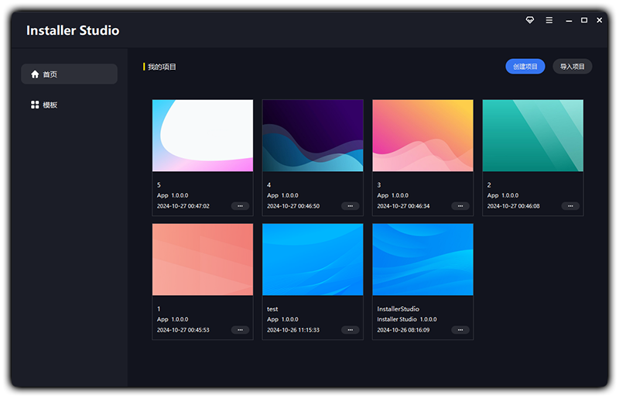Select the dark purple wave thumbnail of project 4
619x399 pixels.
[x=313, y=136]
